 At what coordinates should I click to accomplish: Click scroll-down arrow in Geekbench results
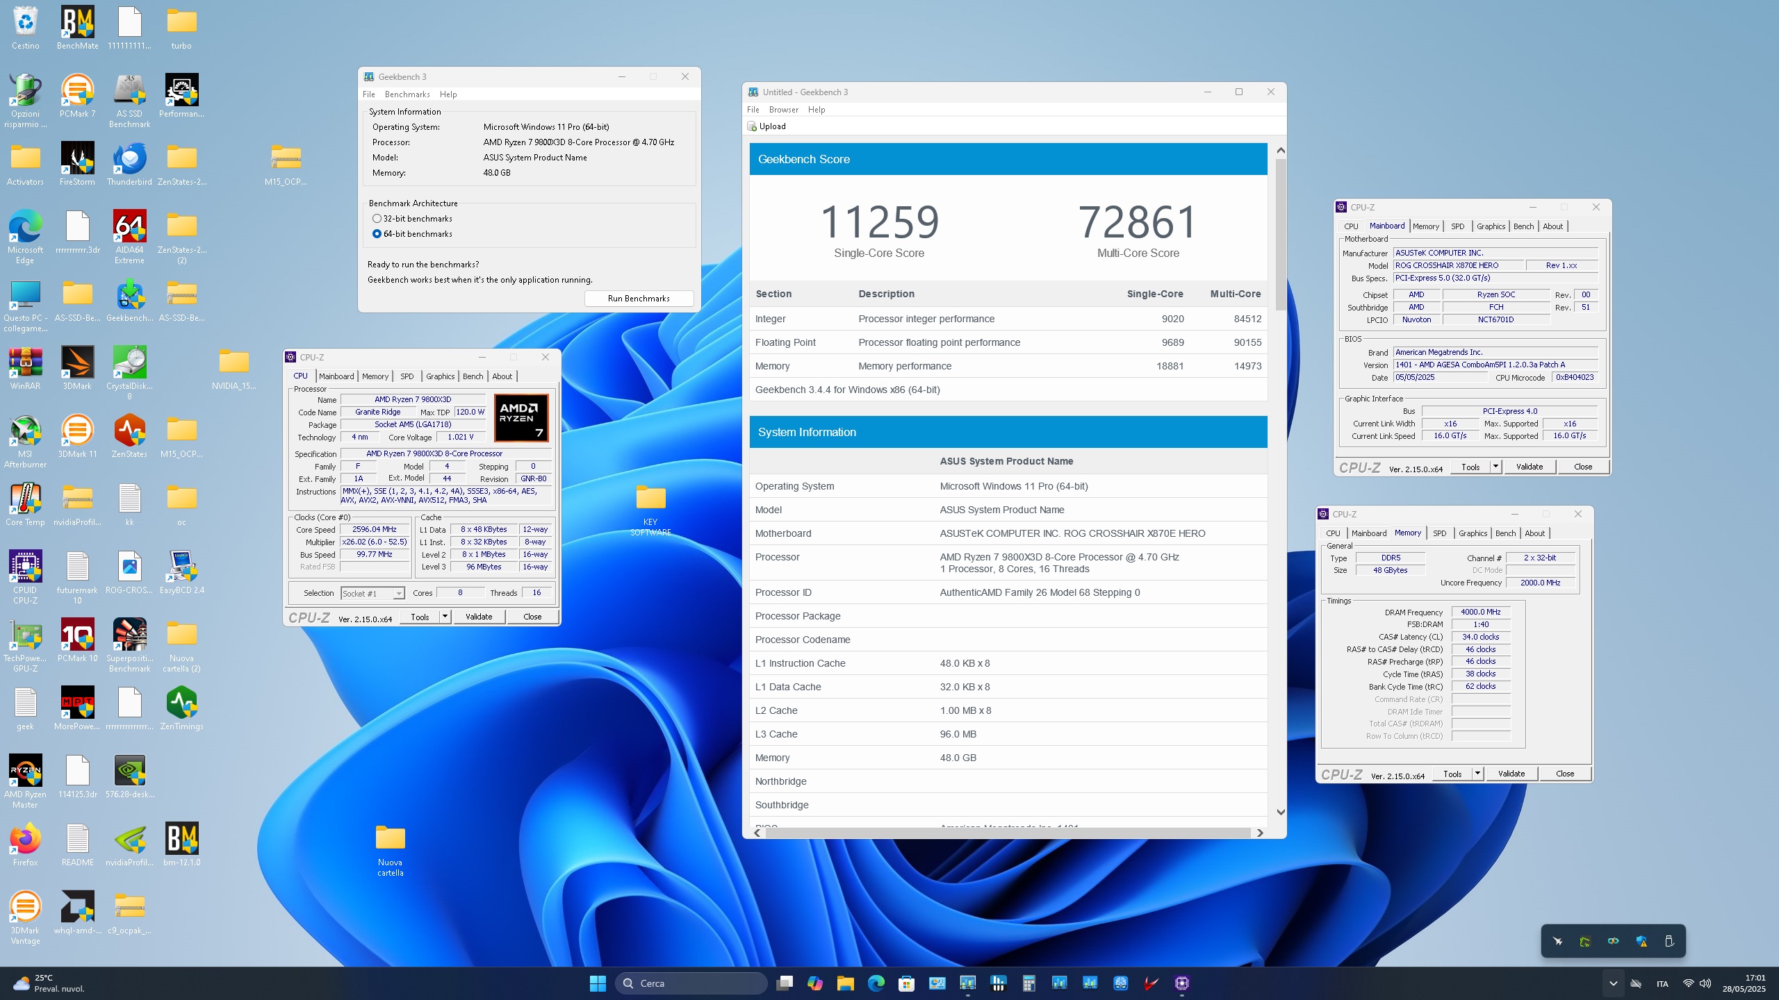pyautogui.click(x=1281, y=812)
